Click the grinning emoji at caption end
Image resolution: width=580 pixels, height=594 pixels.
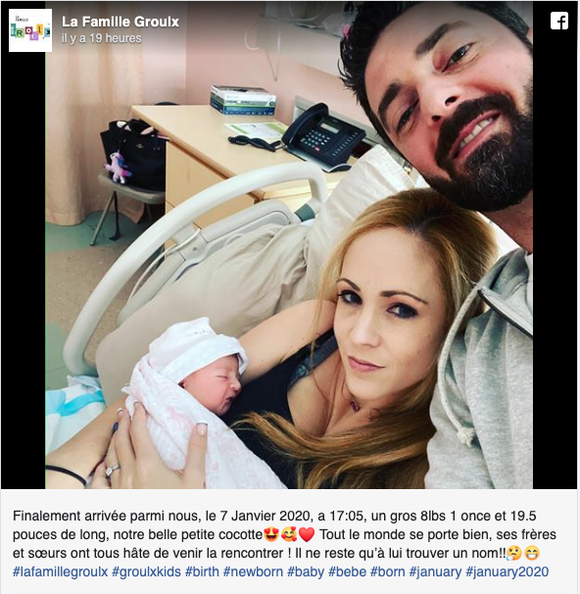(531, 554)
